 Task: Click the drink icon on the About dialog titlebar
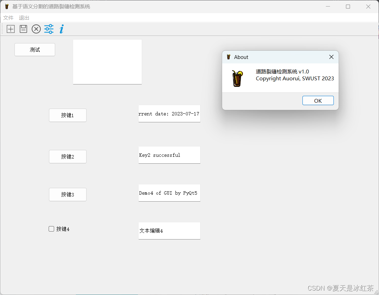pos(228,57)
